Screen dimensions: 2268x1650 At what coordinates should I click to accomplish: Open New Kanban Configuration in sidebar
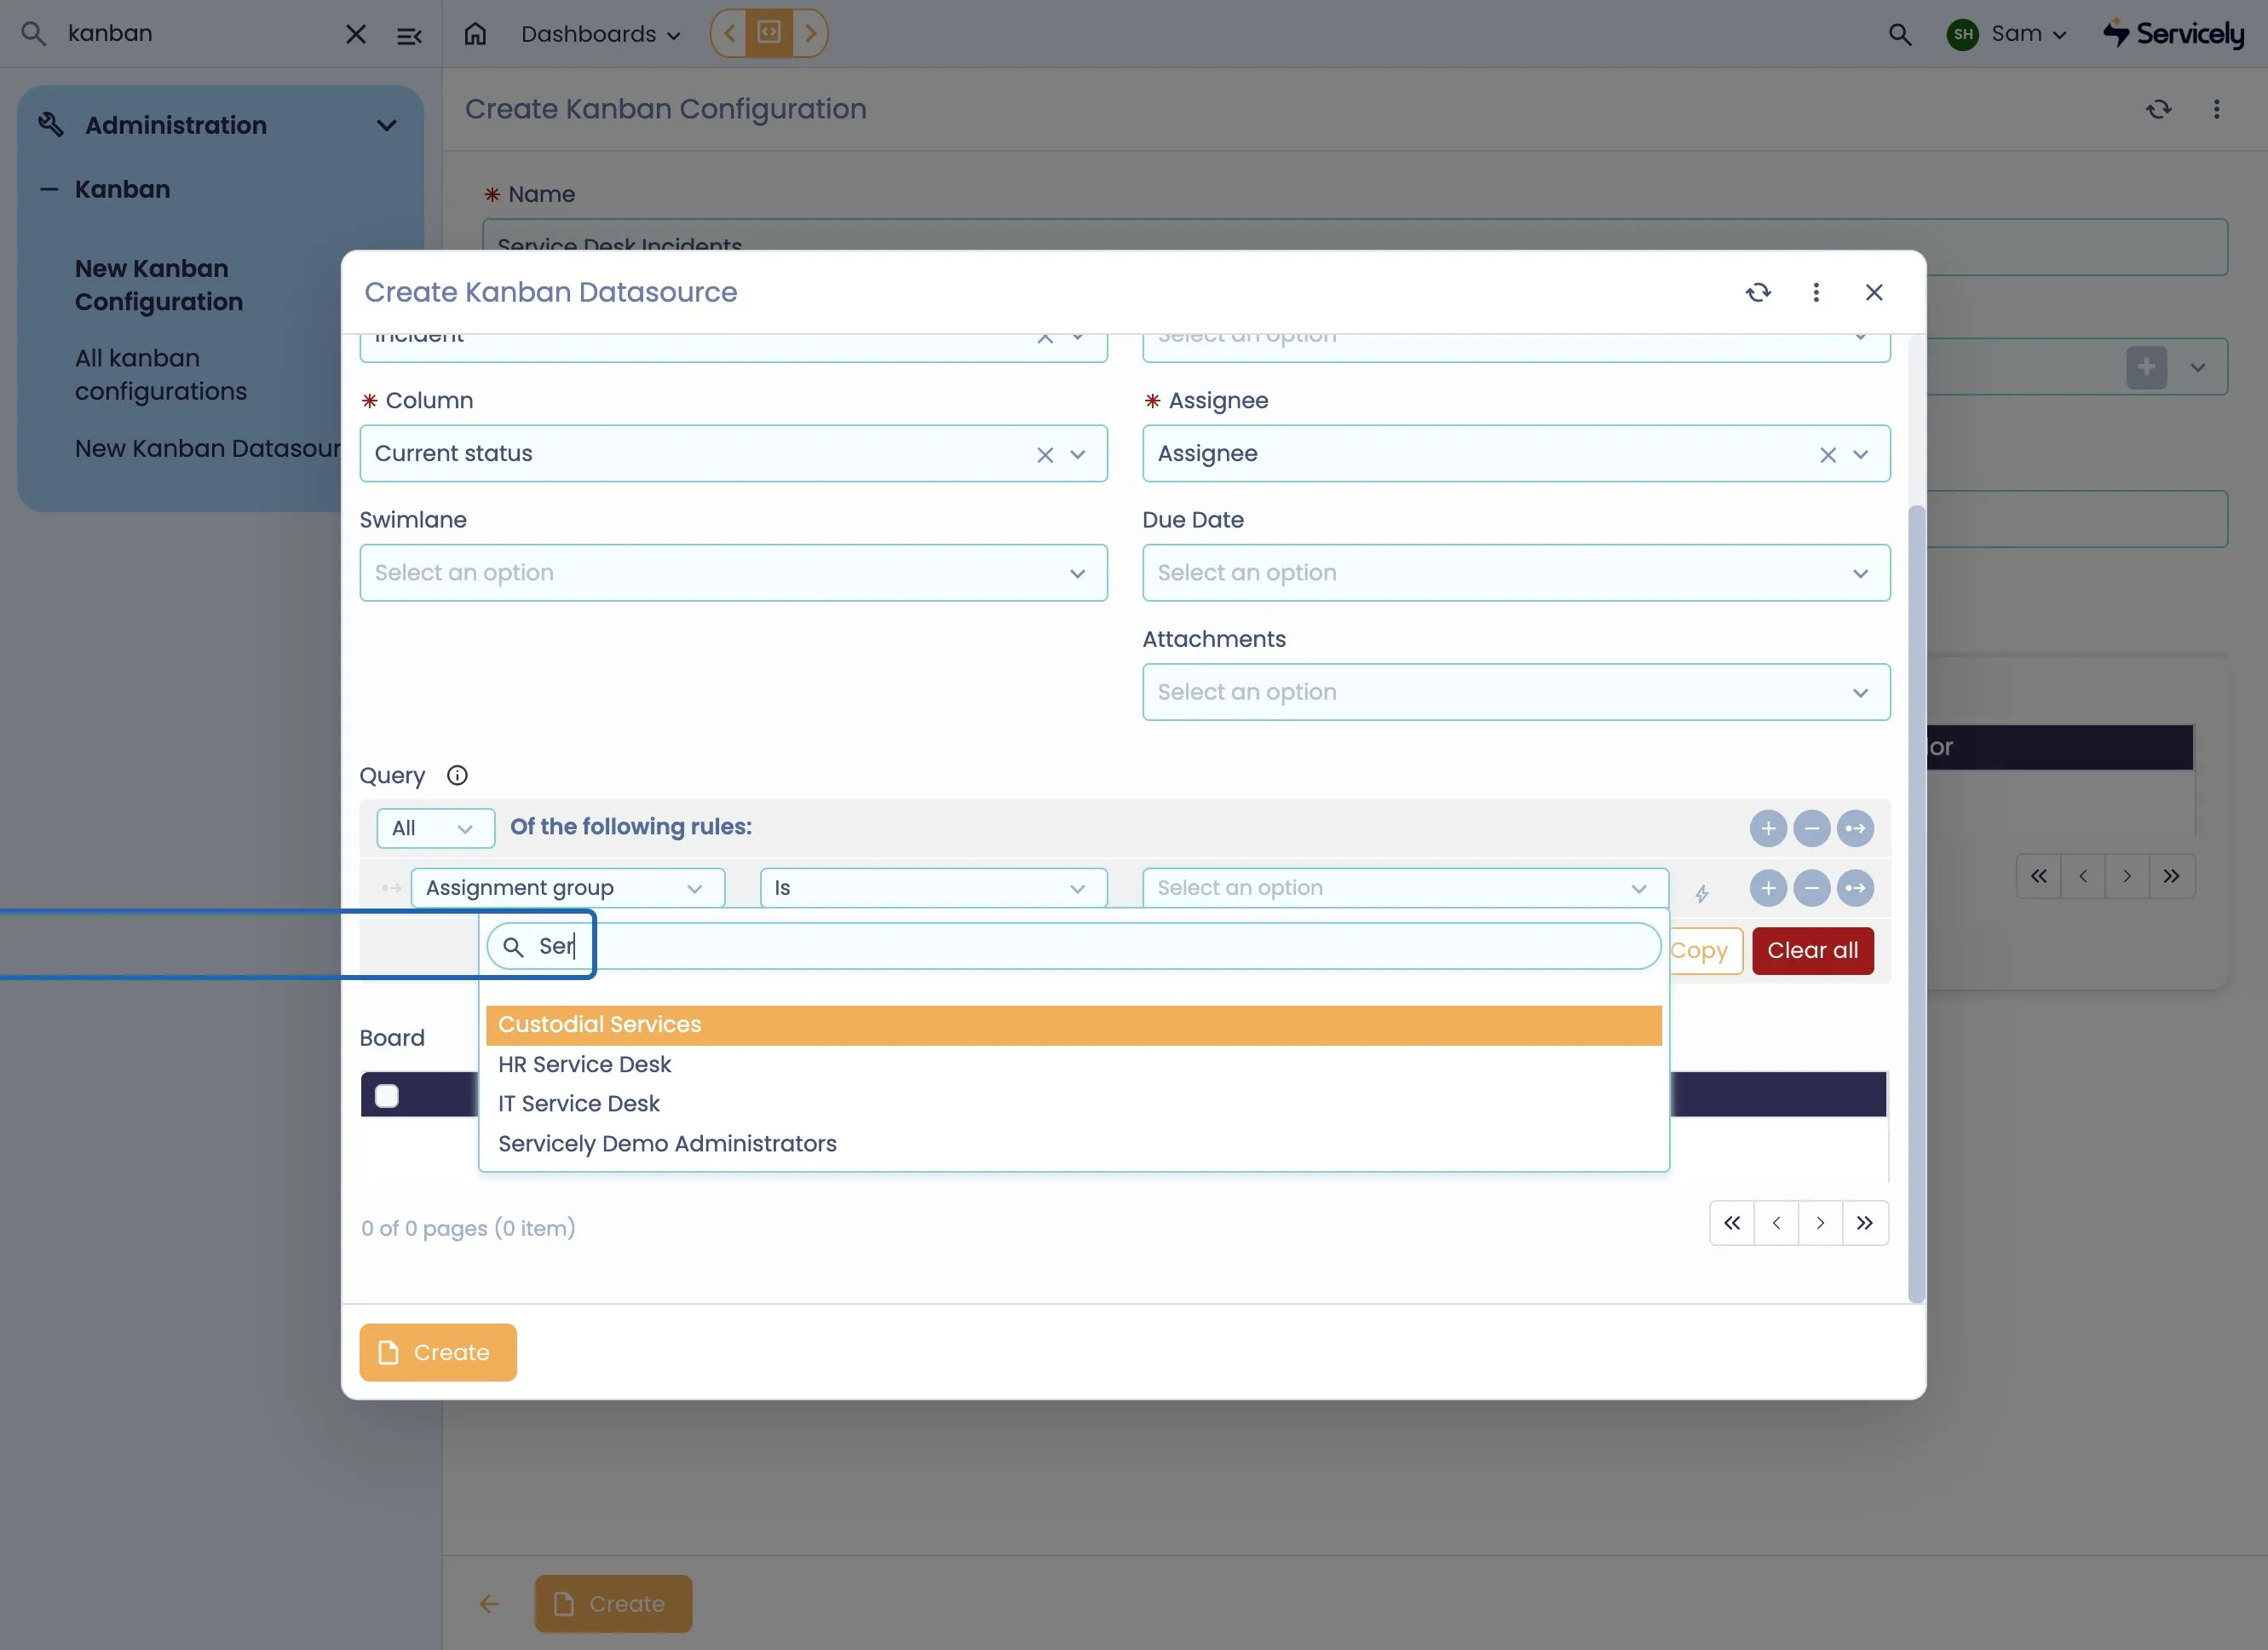pyautogui.click(x=159, y=286)
